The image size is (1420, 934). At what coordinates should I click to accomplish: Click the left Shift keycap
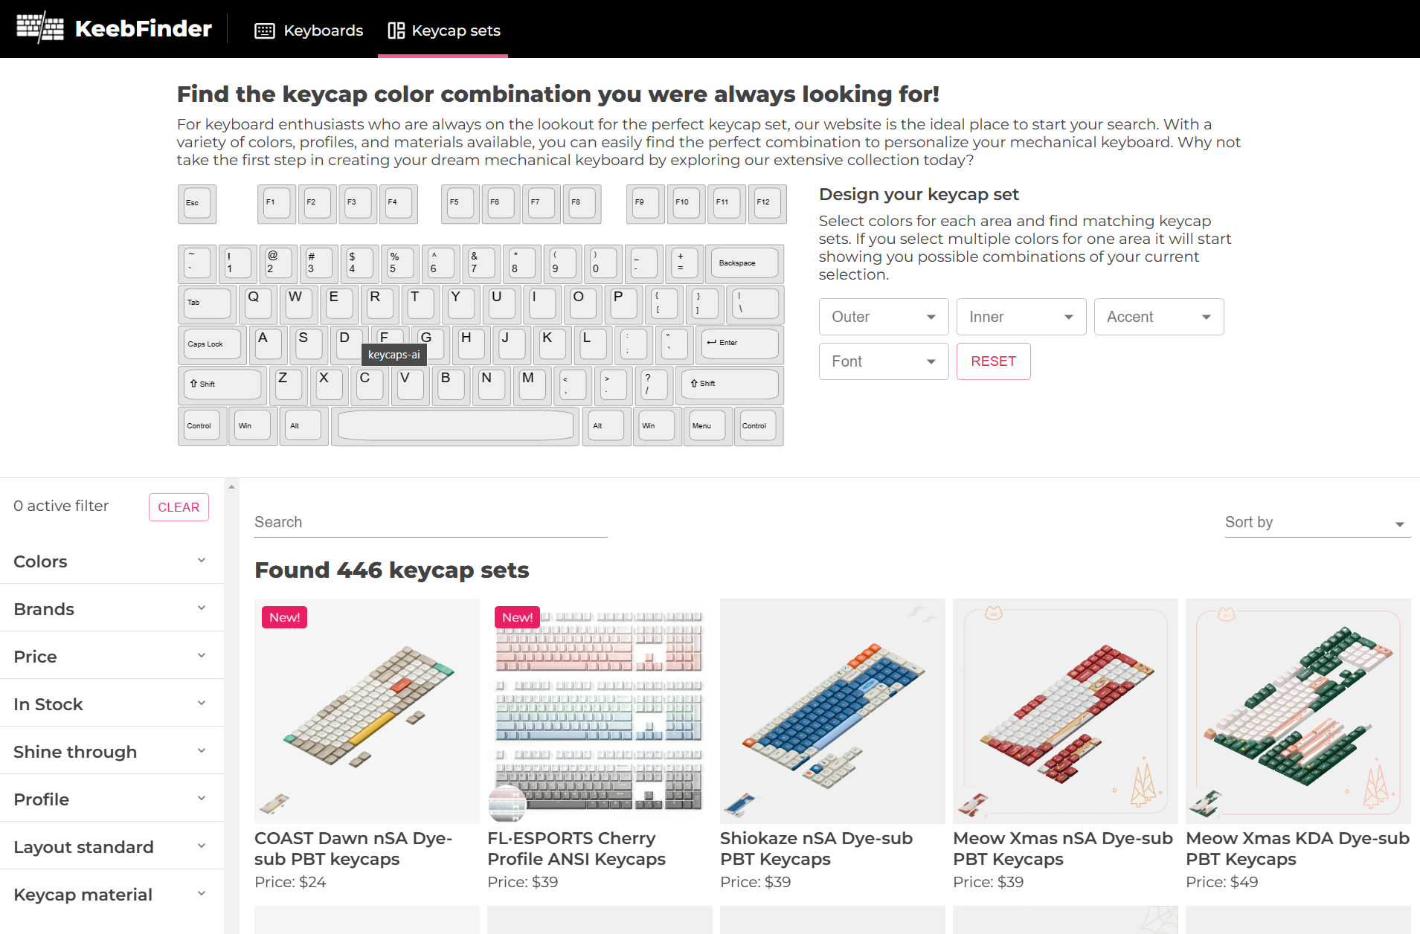(x=223, y=385)
